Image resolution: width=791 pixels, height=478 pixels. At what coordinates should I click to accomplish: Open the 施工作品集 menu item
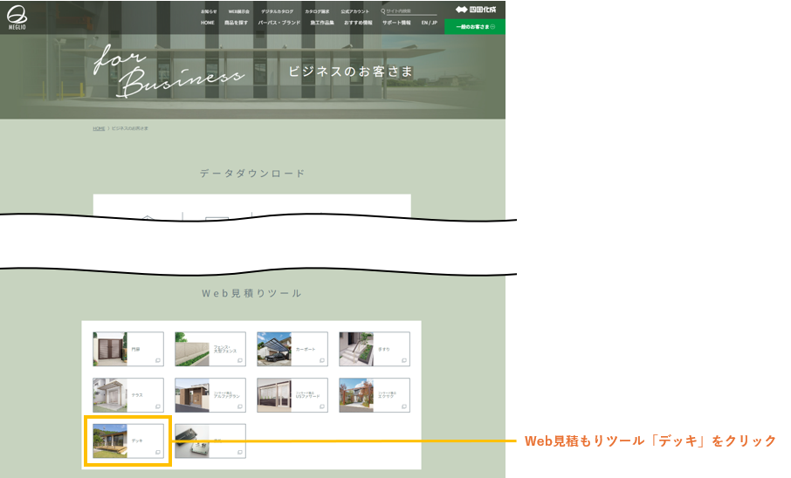(321, 23)
